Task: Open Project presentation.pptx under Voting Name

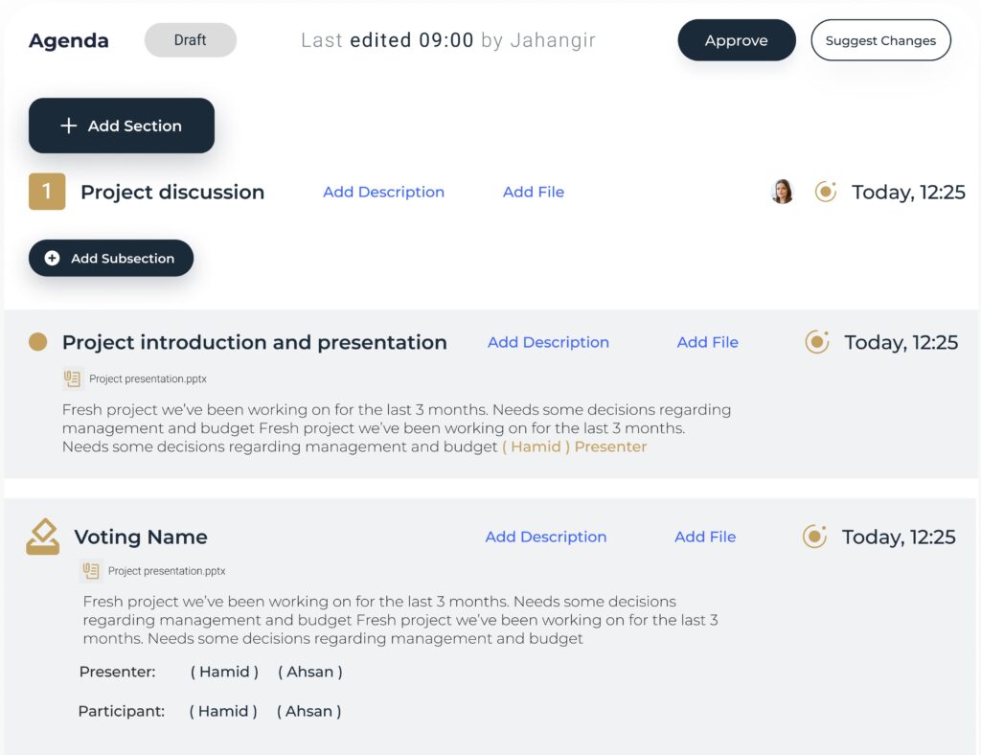Action: tap(167, 571)
